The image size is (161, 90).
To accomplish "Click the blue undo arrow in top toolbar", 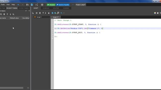I will click(18, 5).
